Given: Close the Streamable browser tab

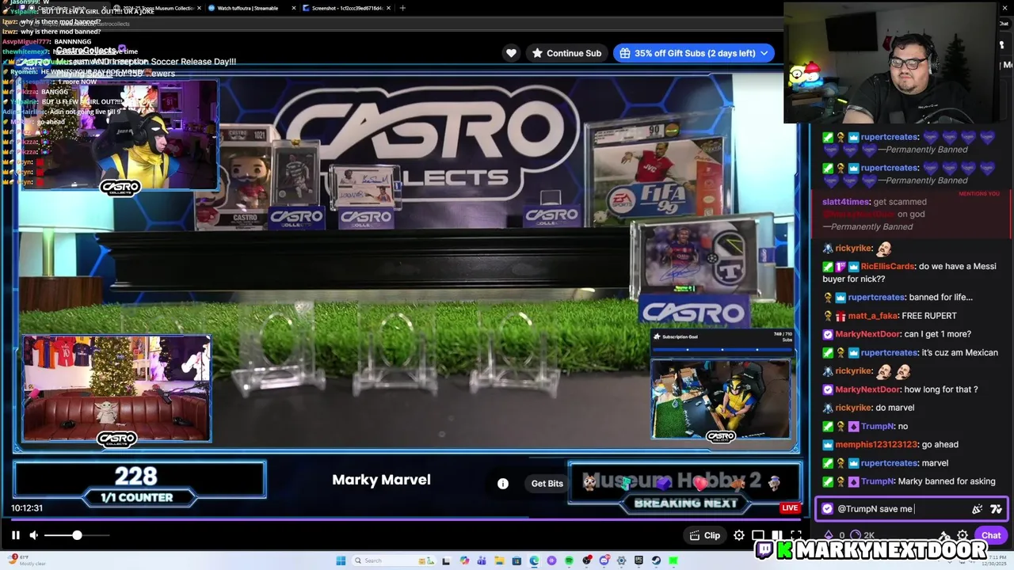Looking at the screenshot, I should [x=295, y=8].
